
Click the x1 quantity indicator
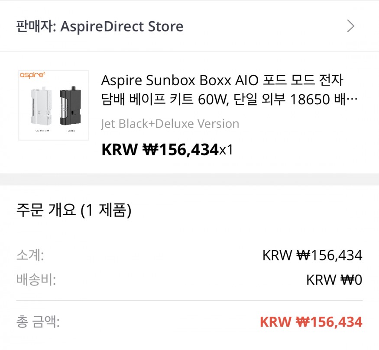tap(226, 150)
